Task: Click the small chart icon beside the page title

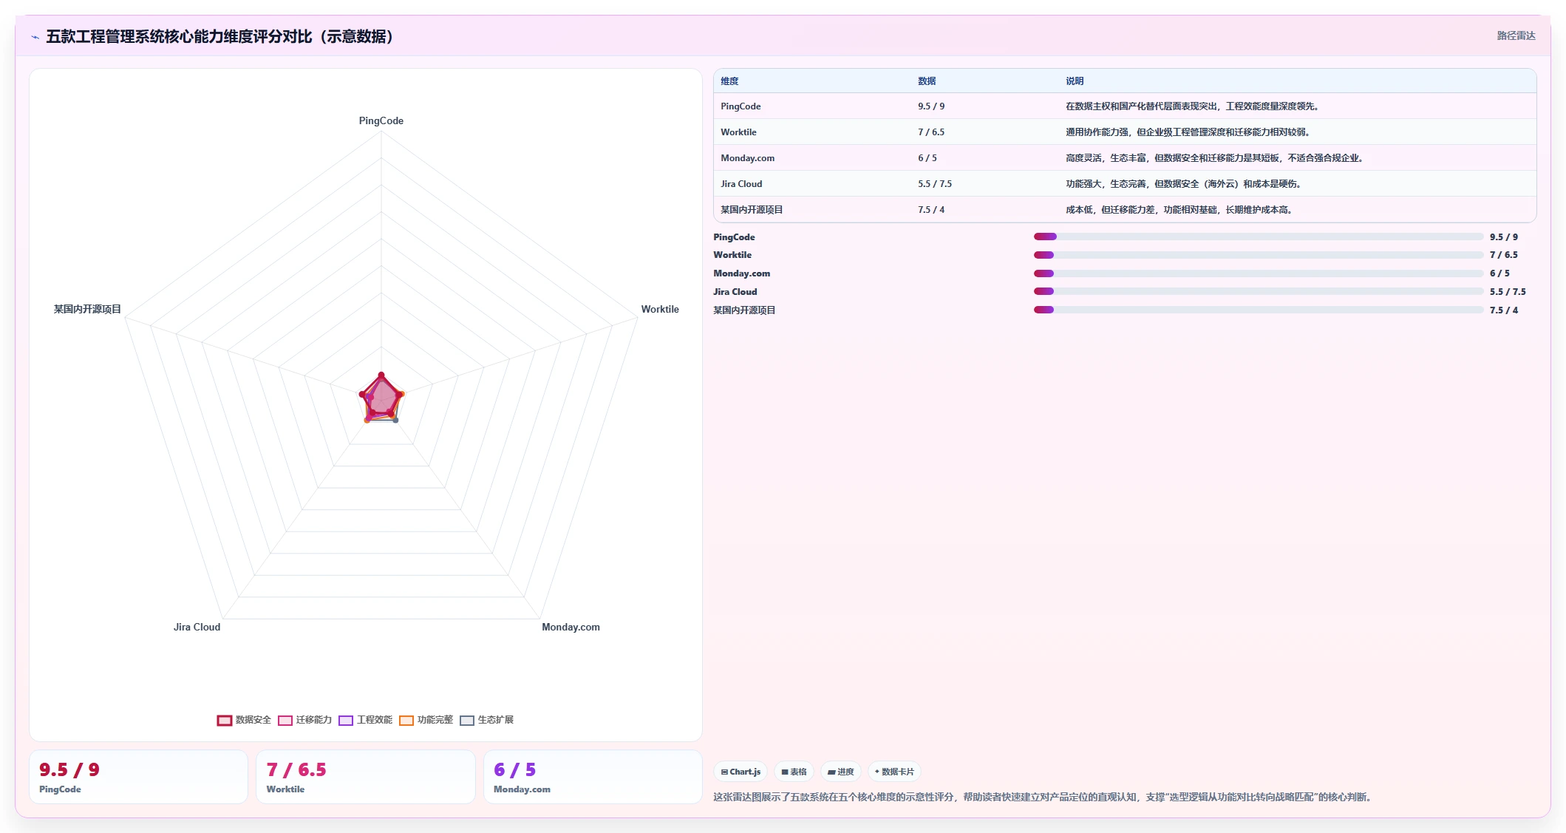Action: click(x=35, y=37)
